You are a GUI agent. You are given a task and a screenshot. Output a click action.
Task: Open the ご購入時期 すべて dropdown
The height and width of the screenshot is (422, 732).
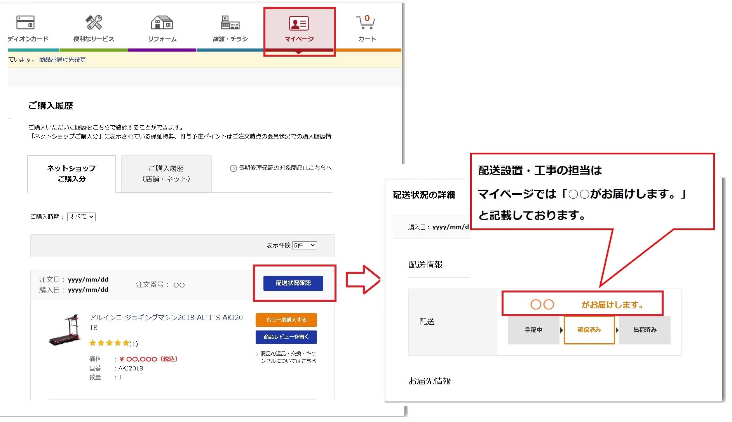[81, 217]
